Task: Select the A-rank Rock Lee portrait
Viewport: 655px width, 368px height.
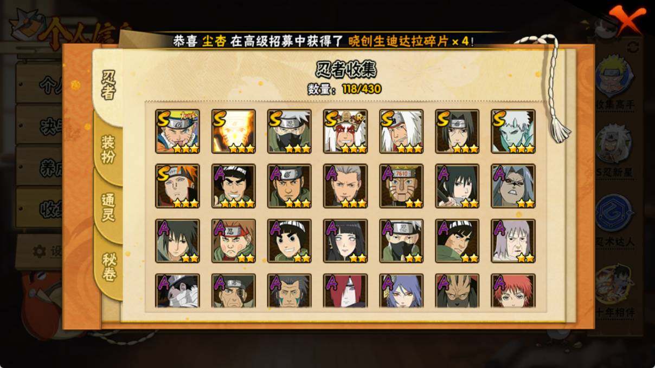Action: tap(290, 241)
